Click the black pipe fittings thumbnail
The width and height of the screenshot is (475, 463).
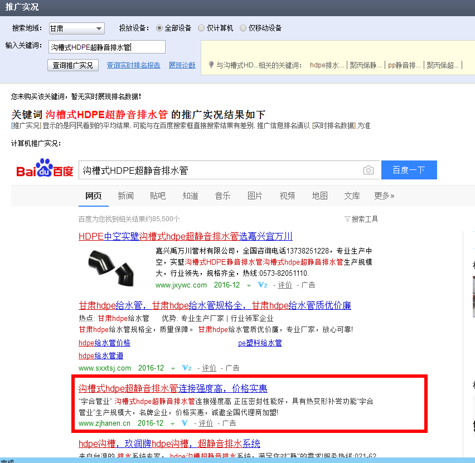pyautogui.click(x=112, y=267)
